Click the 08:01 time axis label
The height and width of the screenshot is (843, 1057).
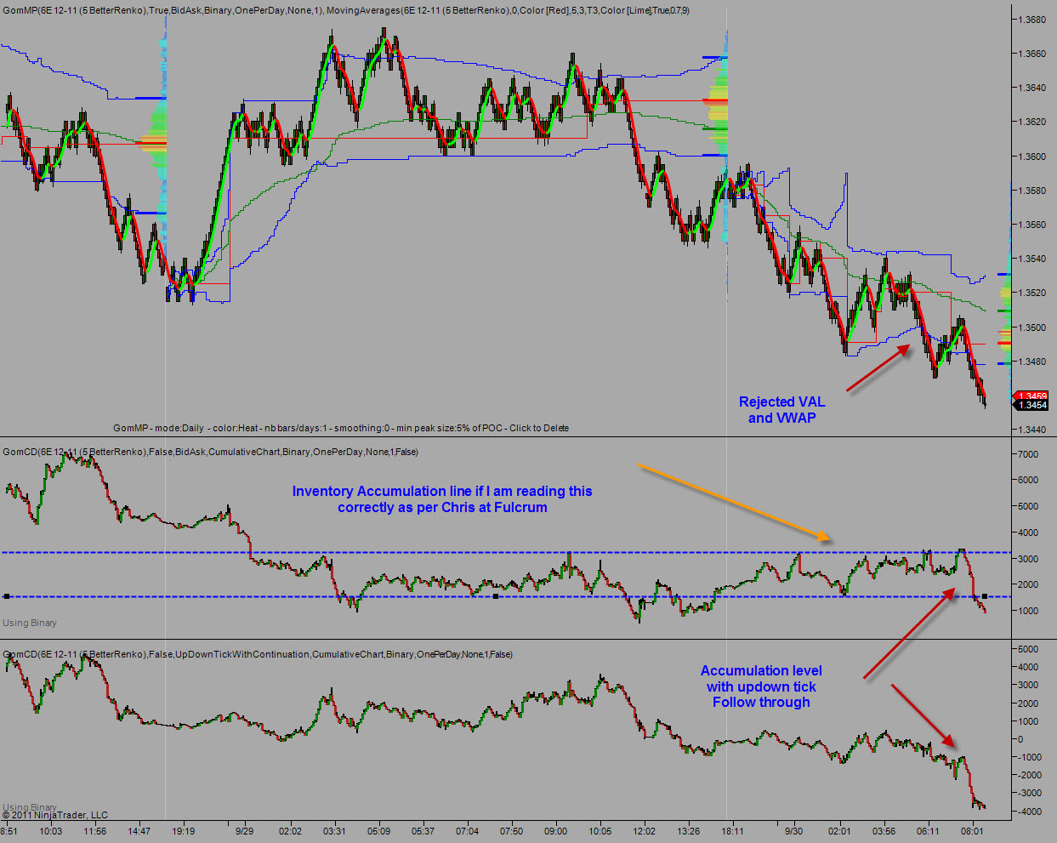coord(972,831)
